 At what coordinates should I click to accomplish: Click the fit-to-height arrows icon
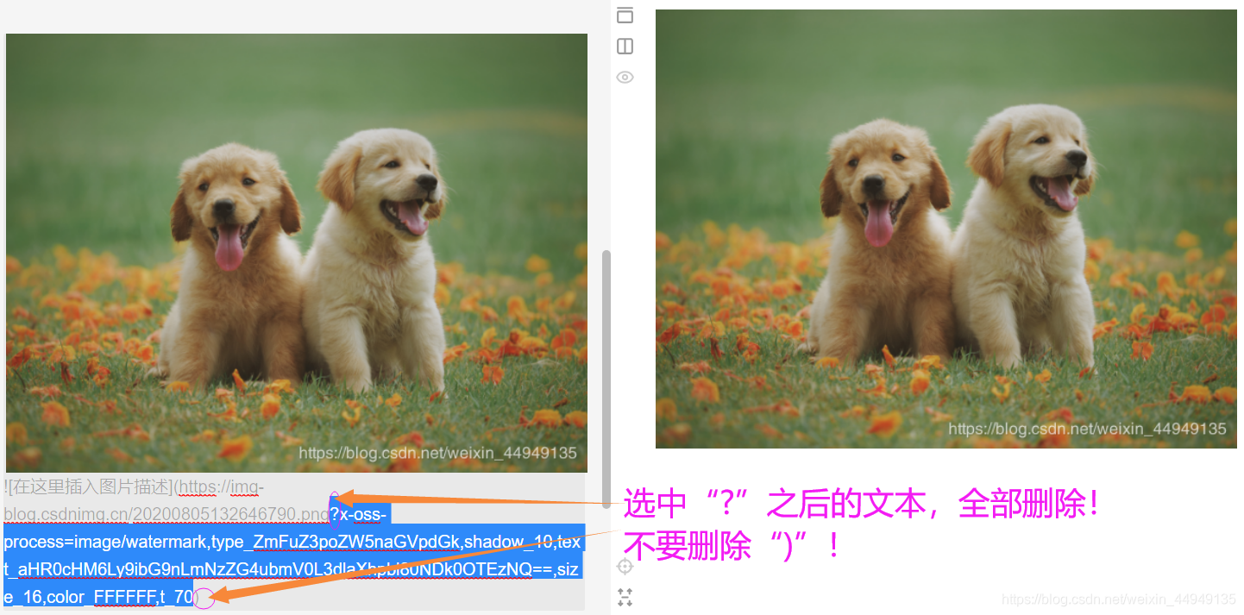click(625, 597)
